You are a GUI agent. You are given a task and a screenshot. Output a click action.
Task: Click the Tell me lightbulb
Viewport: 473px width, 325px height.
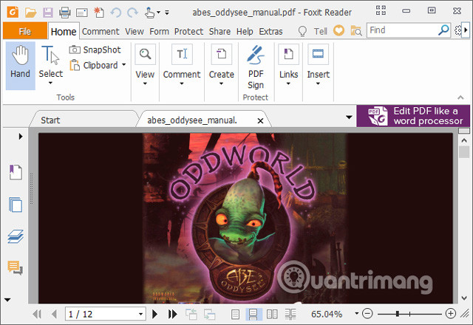point(302,31)
